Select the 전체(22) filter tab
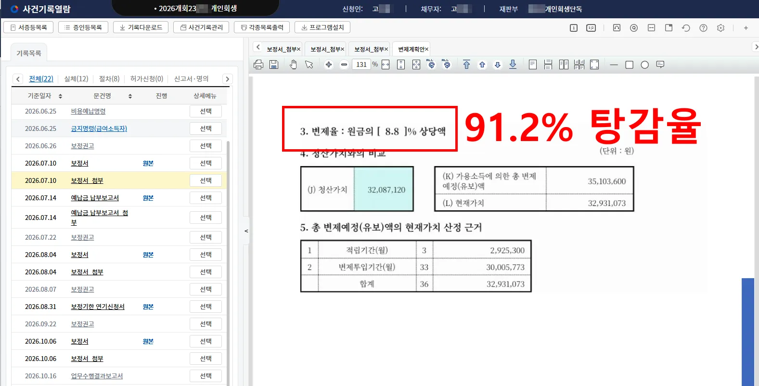The height and width of the screenshot is (386, 759). tap(41, 79)
